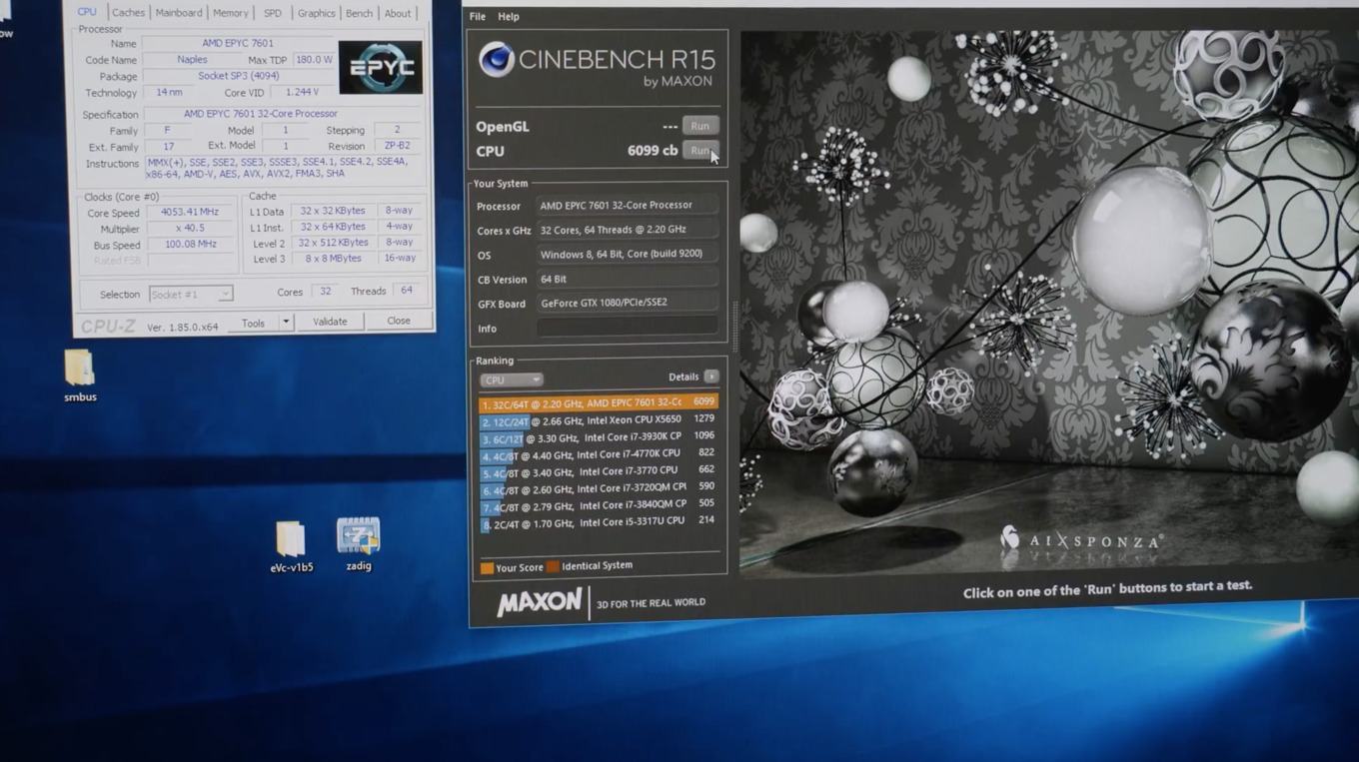Click the Core VID 1.244 V value

pyautogui.click(x=302, y=92)
